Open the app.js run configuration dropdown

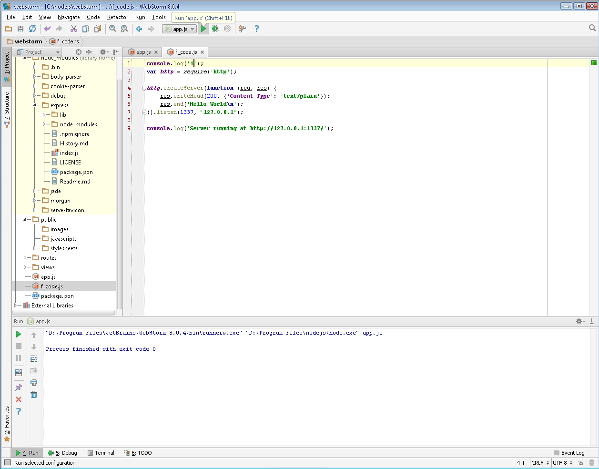coord(179,29)
